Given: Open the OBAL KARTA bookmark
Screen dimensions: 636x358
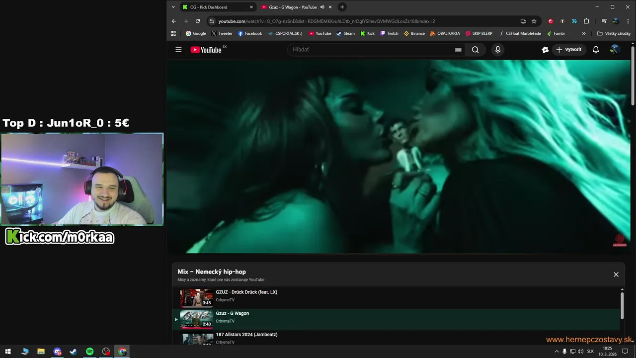Looking at the screenshot, I should (445, 33).
